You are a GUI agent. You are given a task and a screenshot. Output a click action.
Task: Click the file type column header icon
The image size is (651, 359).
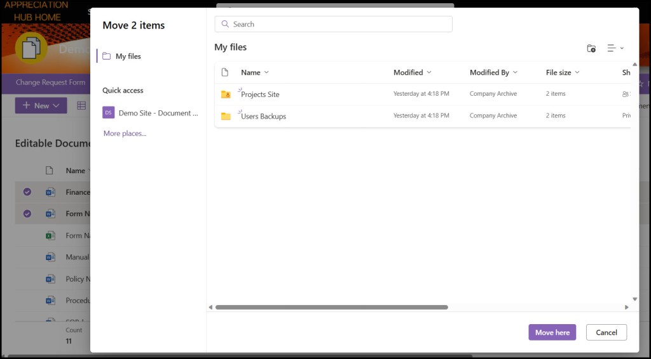224,72
